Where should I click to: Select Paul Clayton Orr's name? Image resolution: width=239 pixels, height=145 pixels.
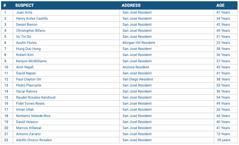tap(29, 79)
